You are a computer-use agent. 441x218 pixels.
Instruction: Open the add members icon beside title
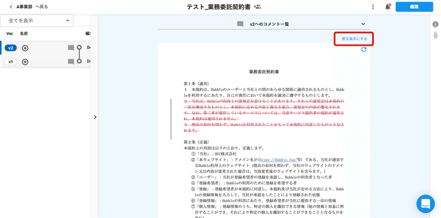coord(257,7)
